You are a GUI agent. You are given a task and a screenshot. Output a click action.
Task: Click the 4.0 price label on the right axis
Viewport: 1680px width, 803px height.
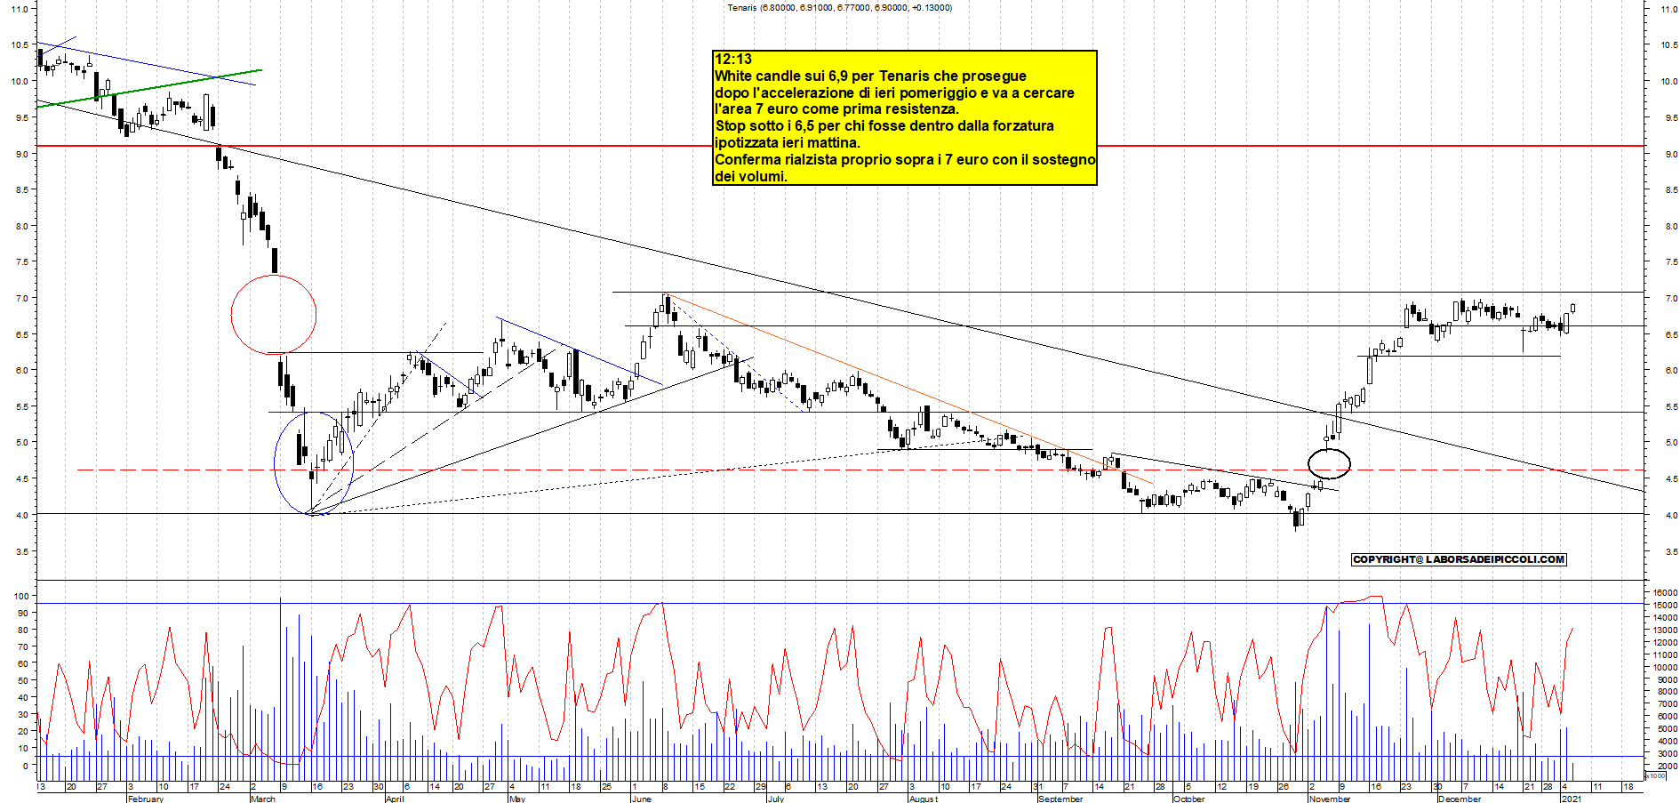[x=1671, y=515]
